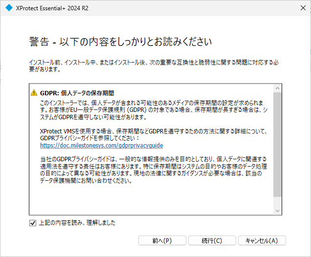Screen dimensions: 311x257
Task: Click the window title XProtect Essential+ 2024 R2
Action: click(52, 8)
